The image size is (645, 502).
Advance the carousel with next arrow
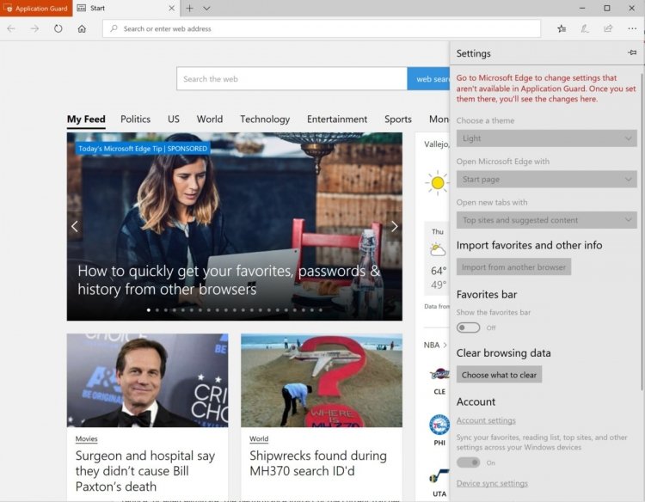click(x=394, y=226)
